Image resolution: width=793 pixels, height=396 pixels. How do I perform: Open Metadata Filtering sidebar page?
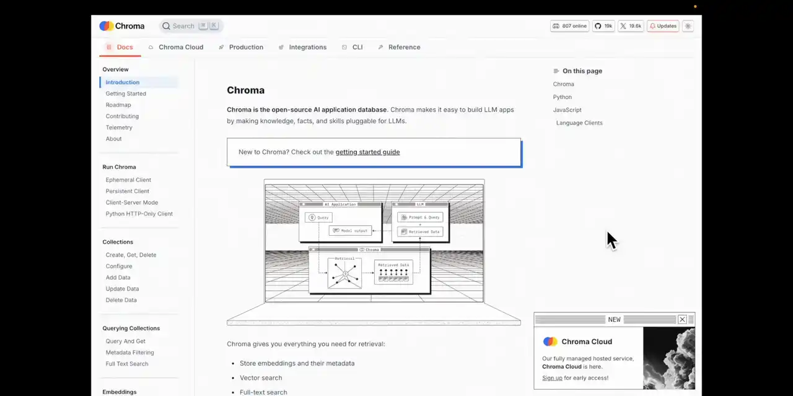coord(129,353)
